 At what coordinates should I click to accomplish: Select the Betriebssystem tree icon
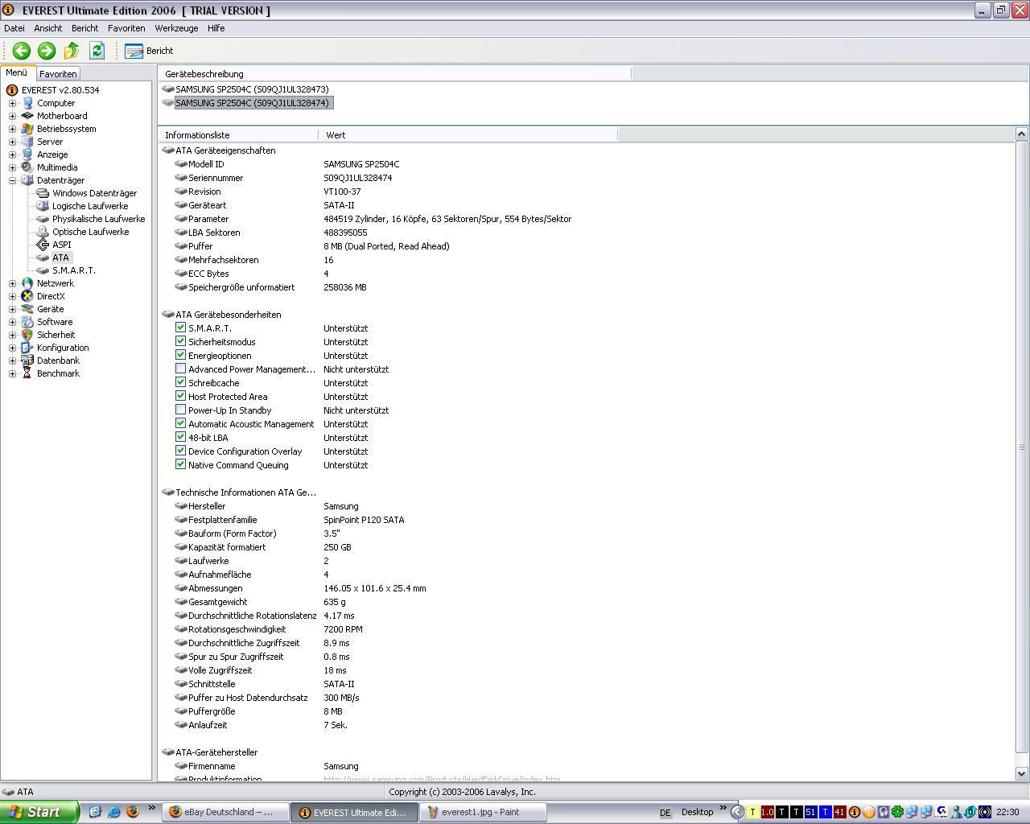point(27,129)
